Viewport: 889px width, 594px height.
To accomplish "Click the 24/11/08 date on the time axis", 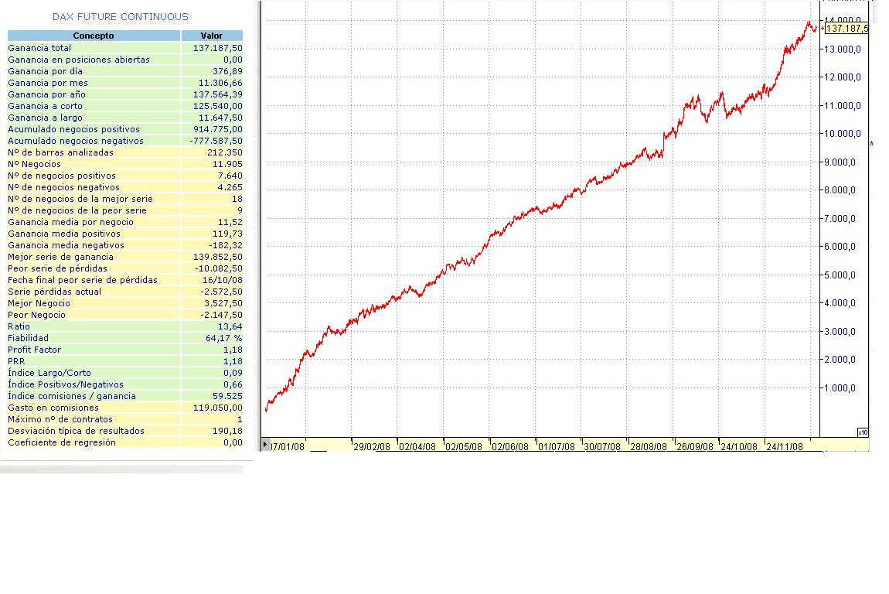I will pos(785,446).
